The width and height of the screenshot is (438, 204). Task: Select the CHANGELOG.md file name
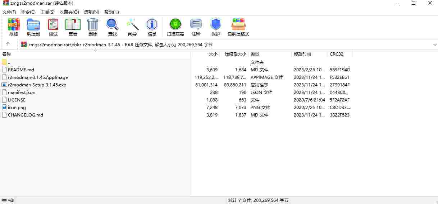tap(26, 115)
